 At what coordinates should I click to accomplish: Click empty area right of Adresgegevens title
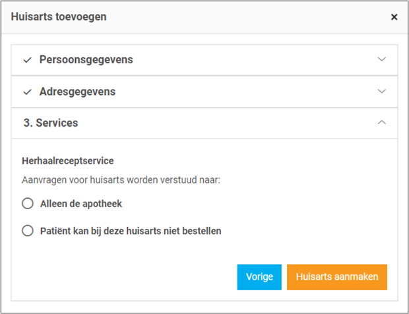pos(251,92)
